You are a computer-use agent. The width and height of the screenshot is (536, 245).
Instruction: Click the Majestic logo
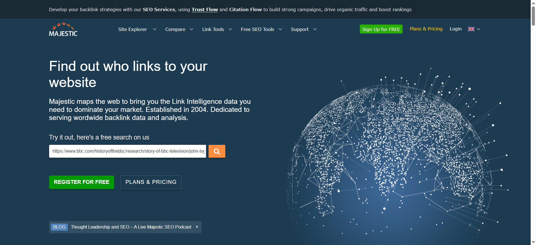point(63,30)
